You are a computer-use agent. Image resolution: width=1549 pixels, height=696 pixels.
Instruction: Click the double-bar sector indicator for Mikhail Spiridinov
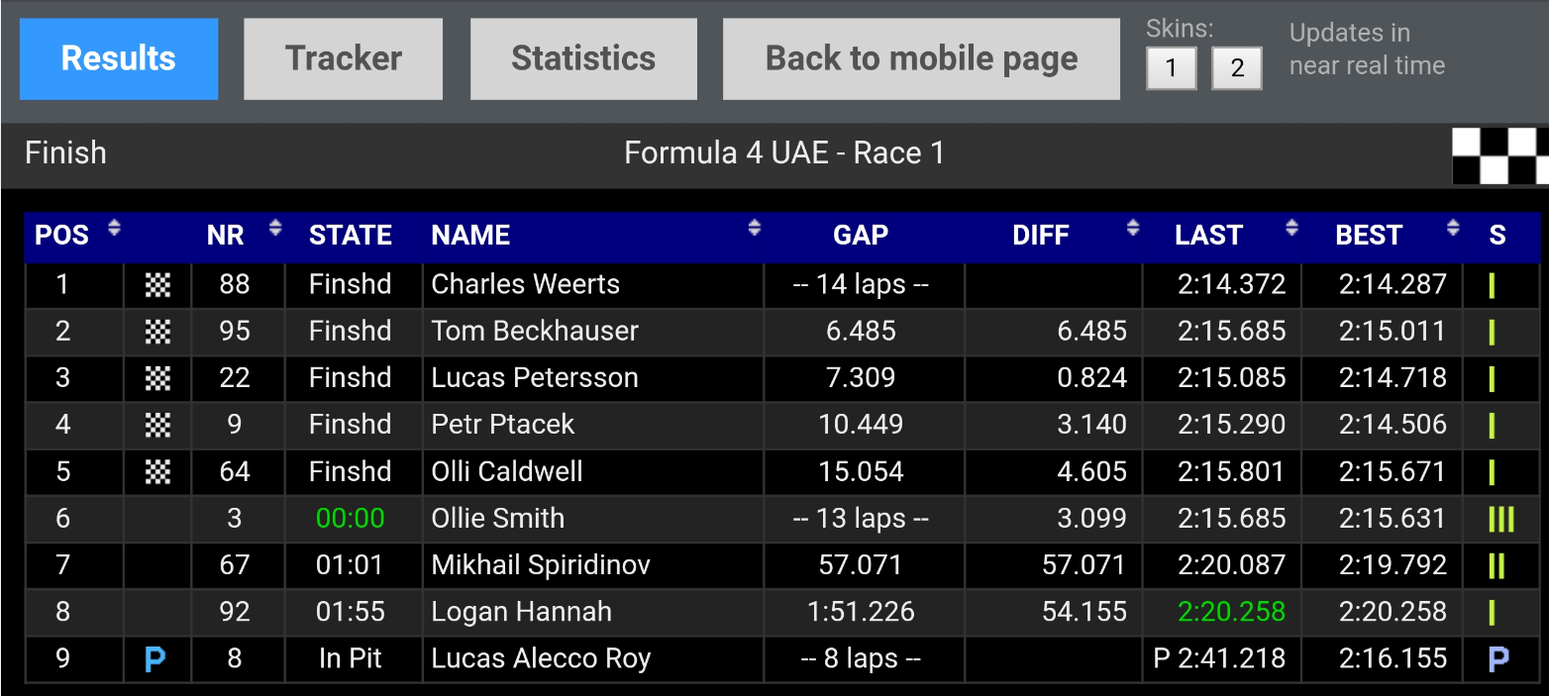(1497, 565)
